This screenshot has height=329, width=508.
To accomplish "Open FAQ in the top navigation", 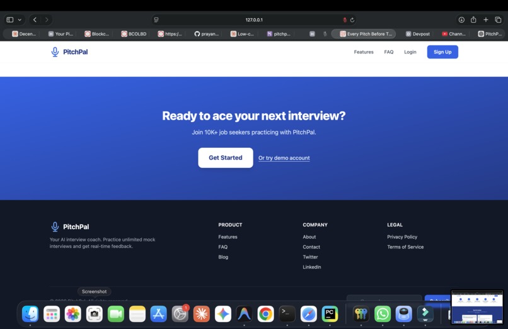I will pos(389,52).
